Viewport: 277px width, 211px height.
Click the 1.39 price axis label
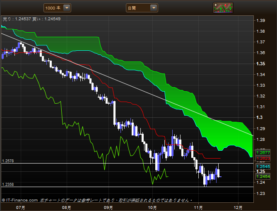[261, 20]
